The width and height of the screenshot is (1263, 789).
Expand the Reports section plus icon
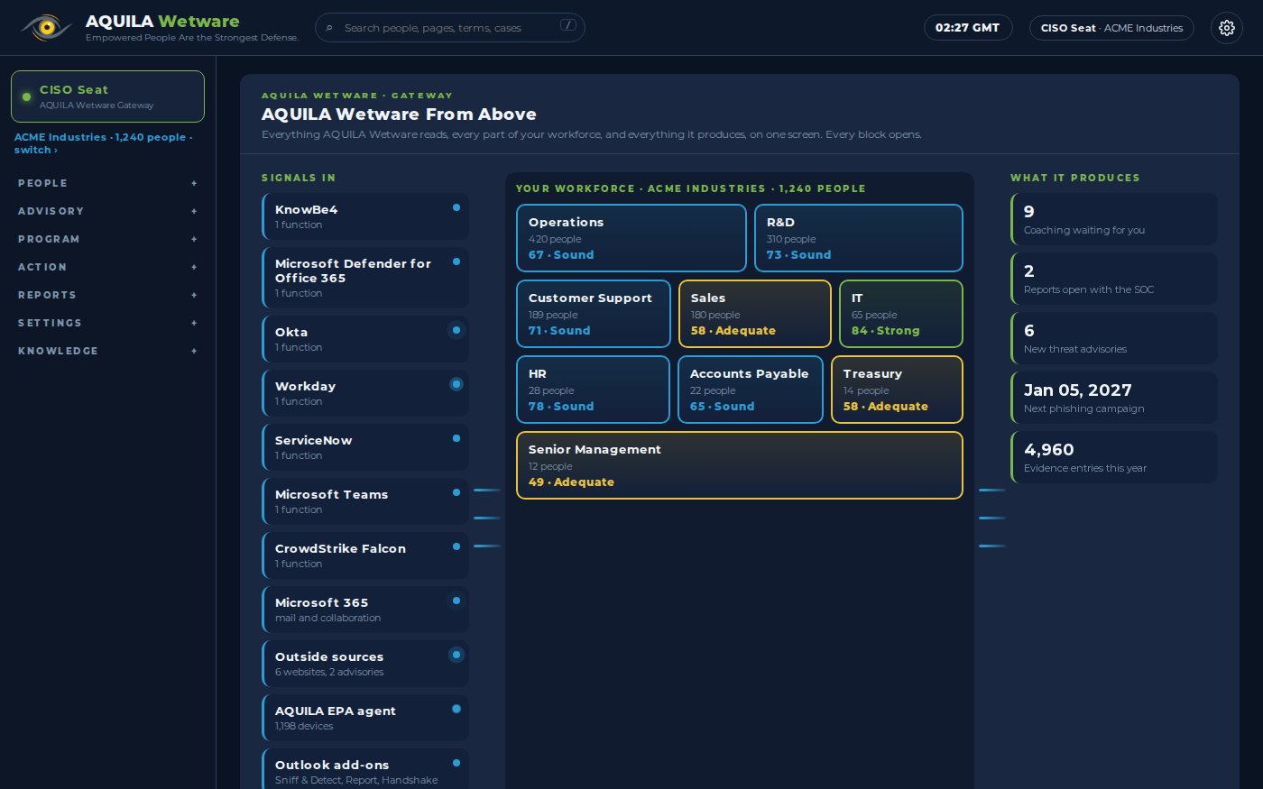click(x=194, y=295)
